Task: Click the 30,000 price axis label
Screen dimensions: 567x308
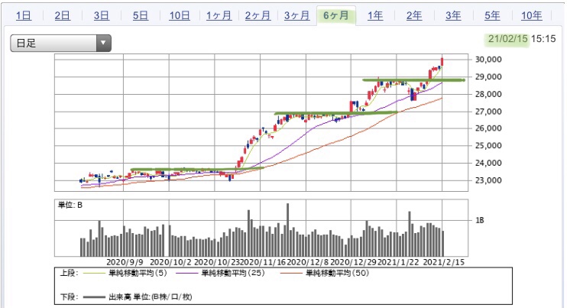Action: (488, 60)
